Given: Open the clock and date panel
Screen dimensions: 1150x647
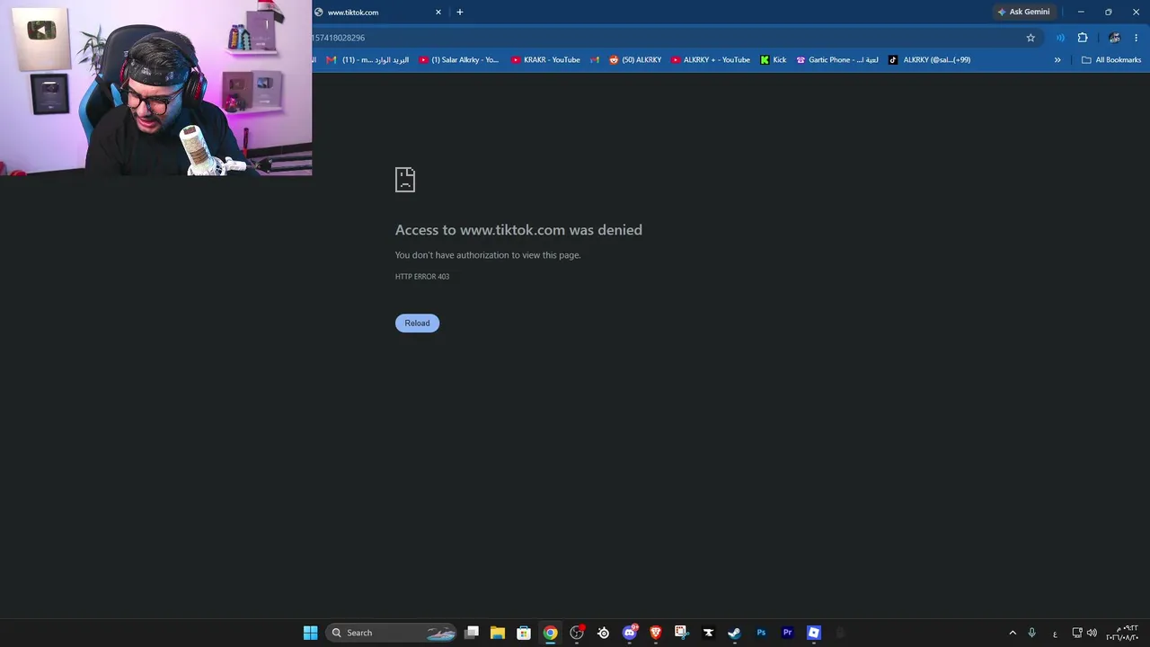Looking at the screenshot, I should 1123,633.
